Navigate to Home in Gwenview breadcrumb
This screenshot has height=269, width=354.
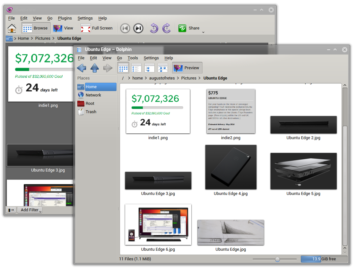coord(23,38)
